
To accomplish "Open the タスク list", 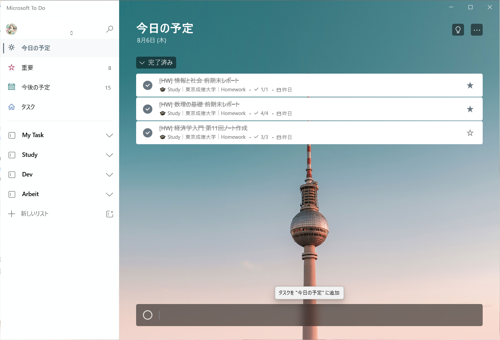I will point(28,107).
